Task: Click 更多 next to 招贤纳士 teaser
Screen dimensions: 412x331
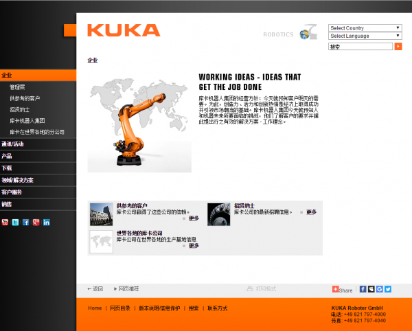Action: (x=311, y=212)
